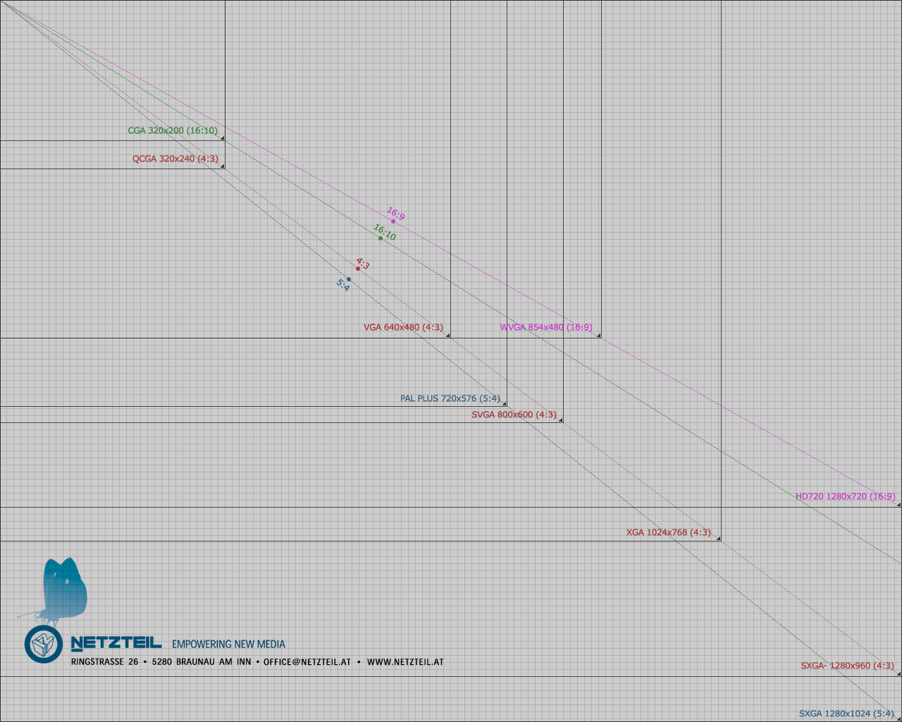Click the RINGSTRASSE 26 address text
Screen dimensions: 902x722
tap(105, 662)
